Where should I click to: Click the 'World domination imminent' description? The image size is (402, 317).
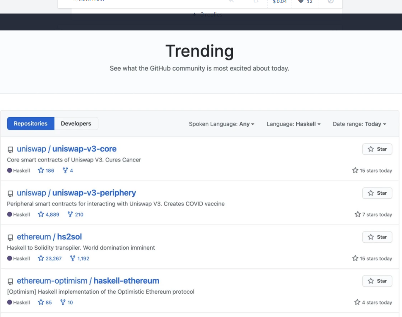(81, 248)
